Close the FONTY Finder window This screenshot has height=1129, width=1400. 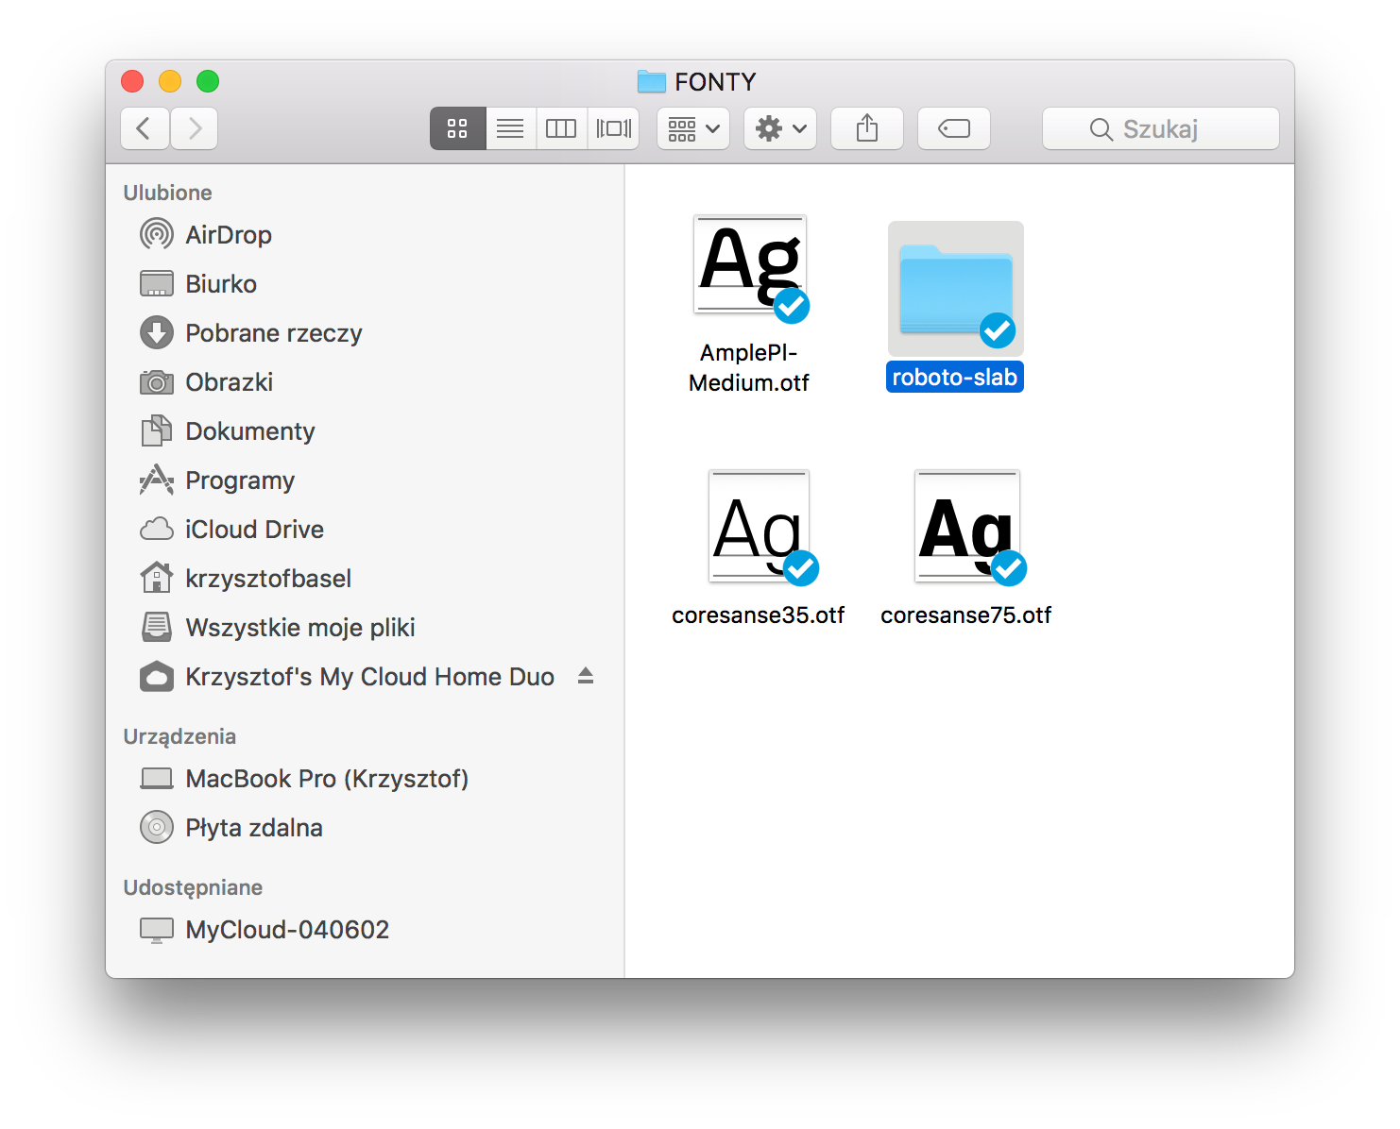tap(132, 81)
